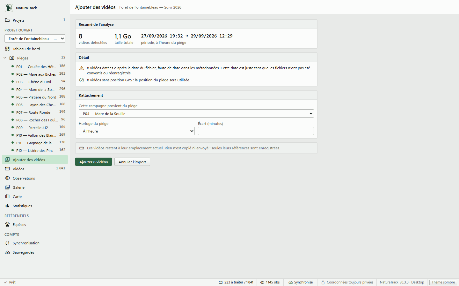Select trap P12 — Lisière des Pins
459x286 pixels.
point(35,150)
